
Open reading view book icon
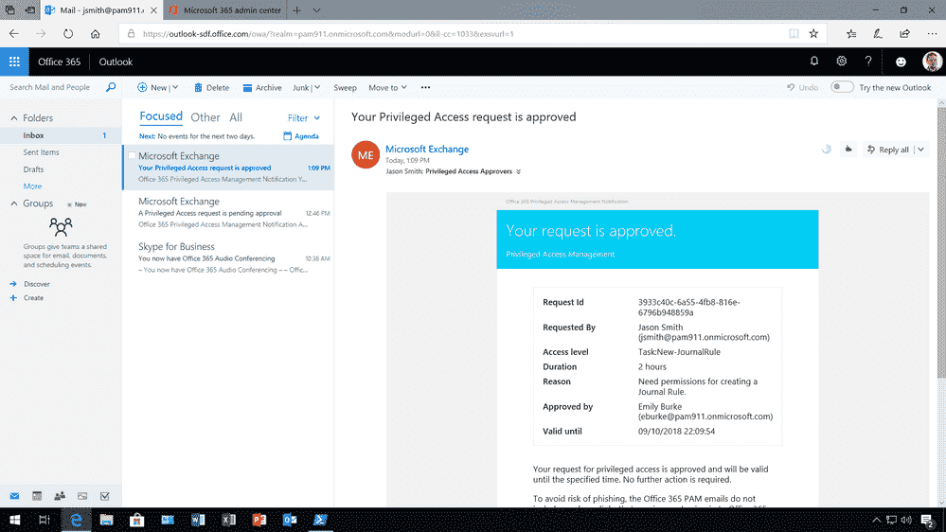click(794, 34)
